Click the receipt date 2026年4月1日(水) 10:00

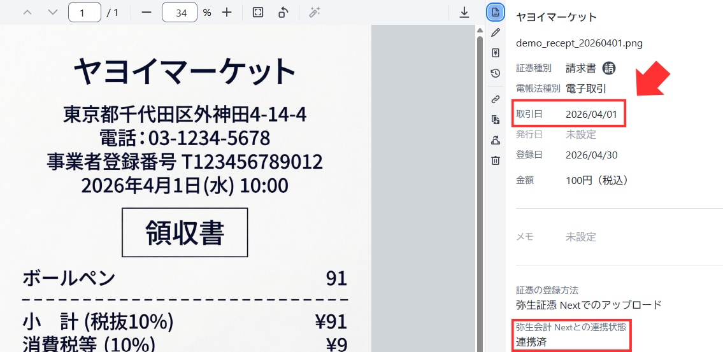[x=185, y=186]
